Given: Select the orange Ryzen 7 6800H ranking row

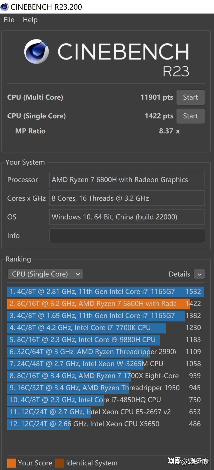Looking at the screenshot, I should click(x=99, y=303).
